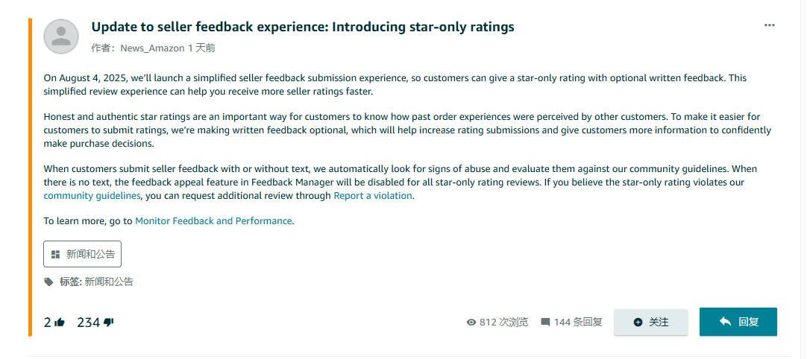Viewport: 807px width, 359px height.
Task: Reply using the 回复 button
Action: click(x=738, y=322)
